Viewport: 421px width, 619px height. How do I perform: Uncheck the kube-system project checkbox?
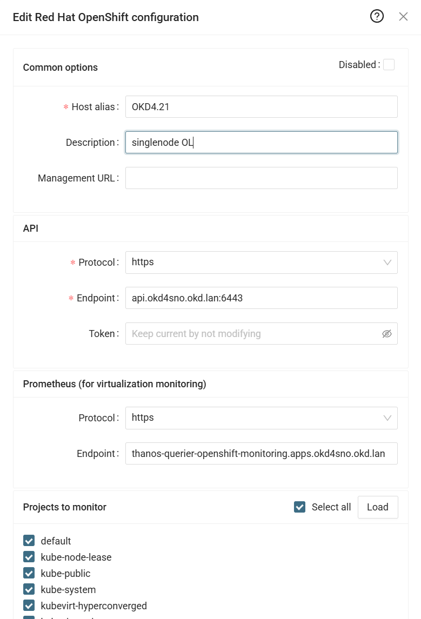pos(29,589)
